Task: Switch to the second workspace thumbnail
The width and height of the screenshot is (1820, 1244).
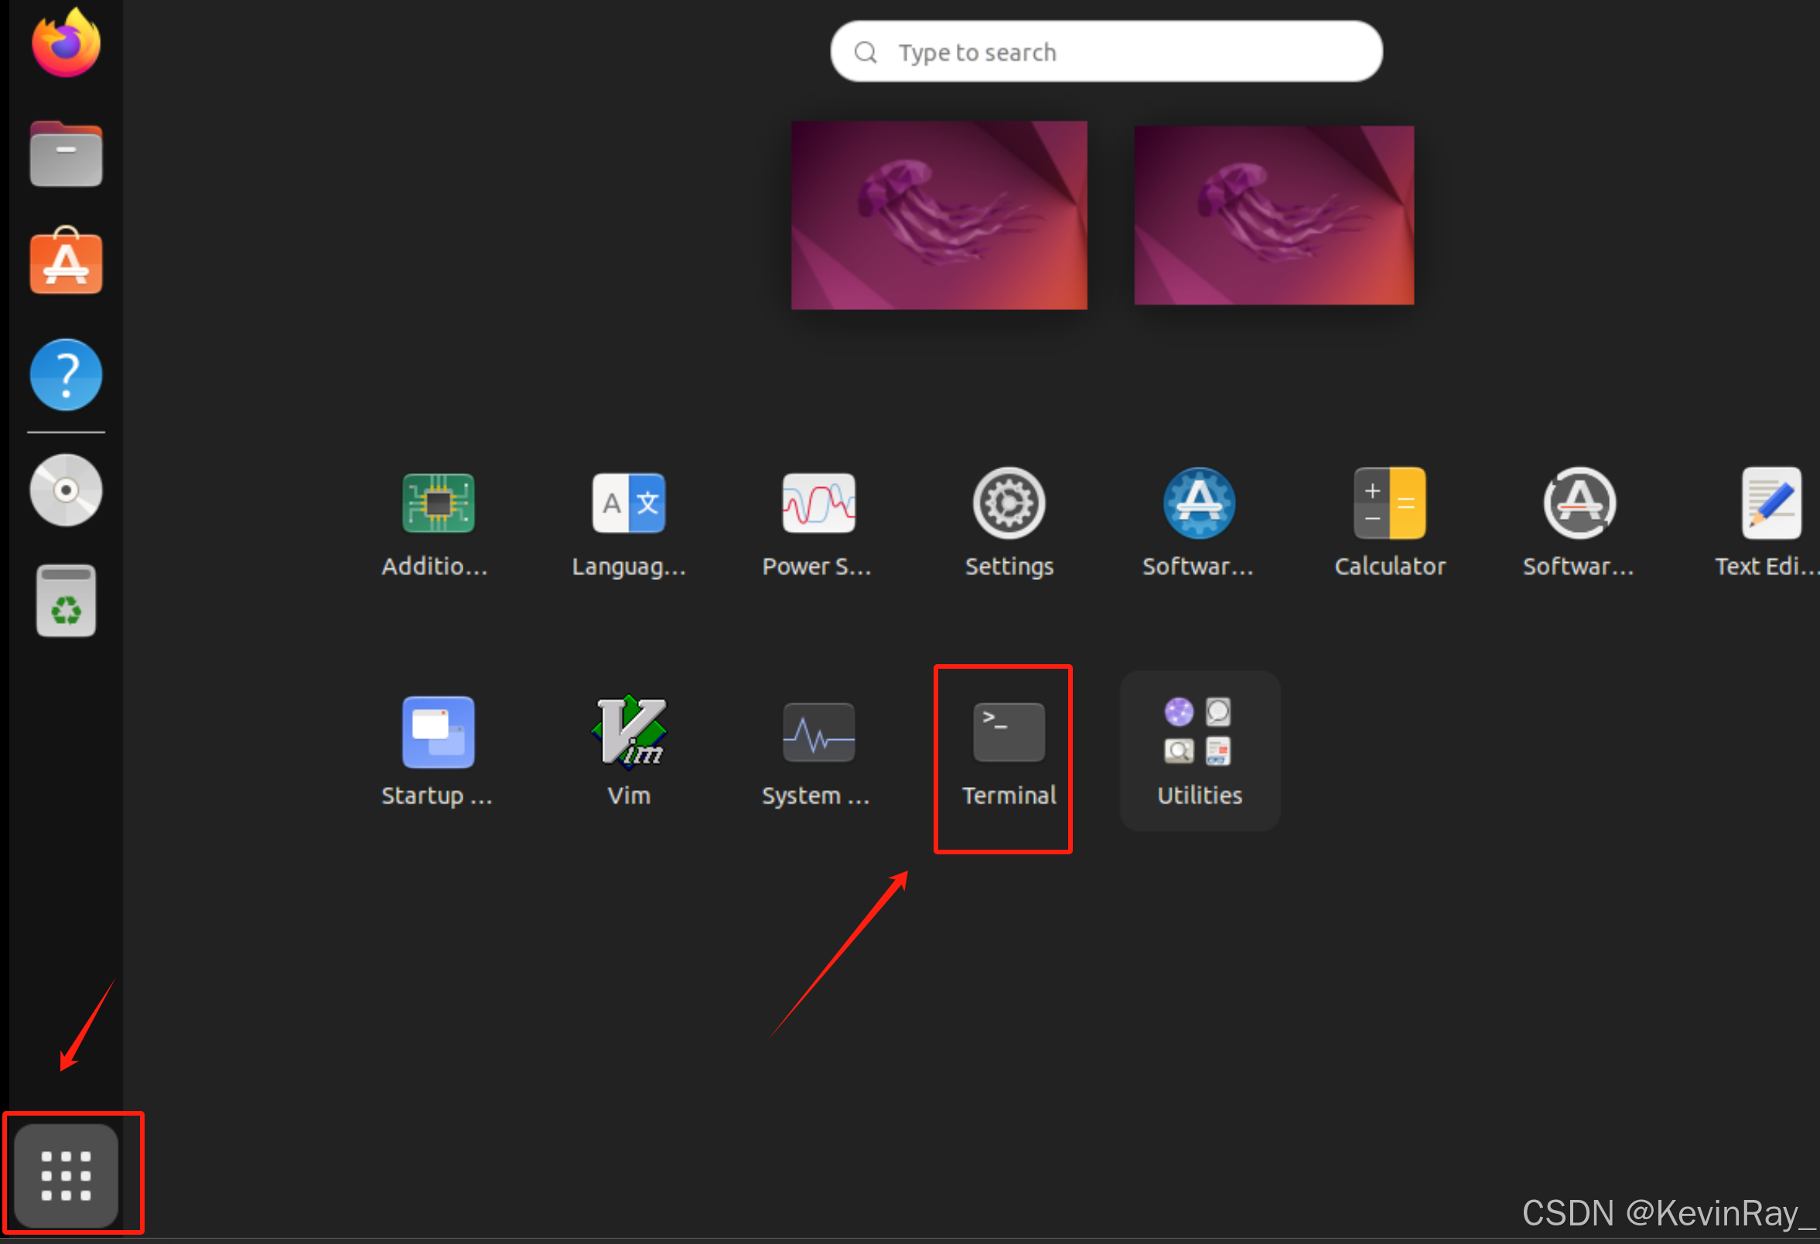Action: [x=1274, y=215]
